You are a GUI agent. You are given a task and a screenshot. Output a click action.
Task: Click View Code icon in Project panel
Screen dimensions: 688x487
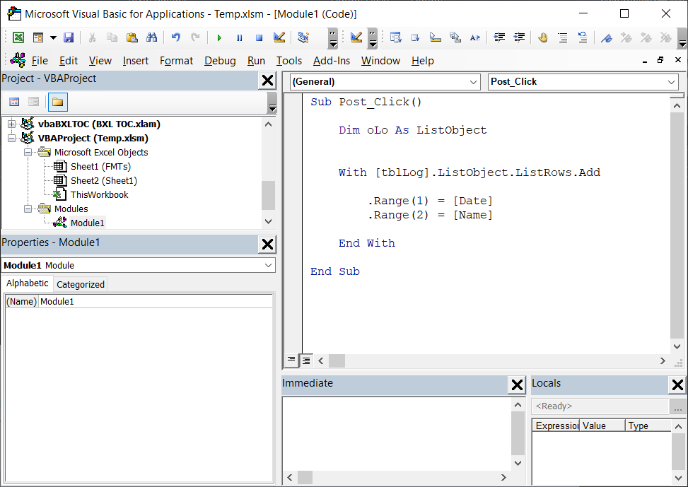pos(14,102)
